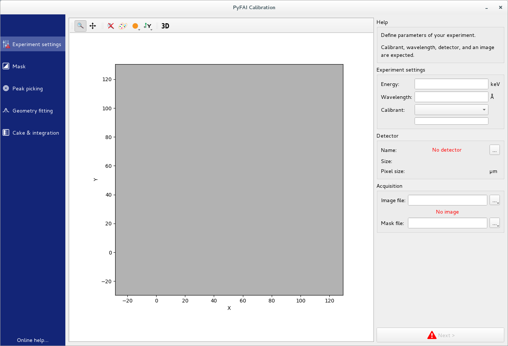
Task: Click the Geometry fitting curve icon
Action: tap(6, 111)
